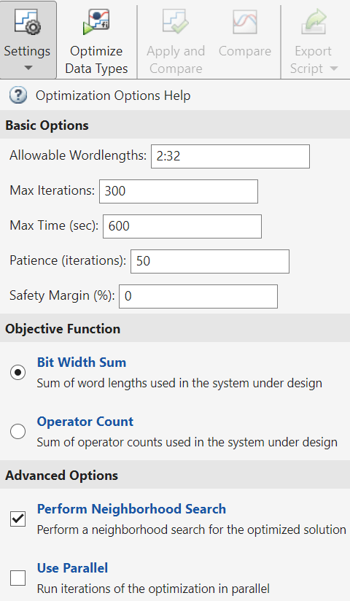The image size is (350, 601).
Task: Click the Optimize Data Types icon
Action: coord(96,22)
